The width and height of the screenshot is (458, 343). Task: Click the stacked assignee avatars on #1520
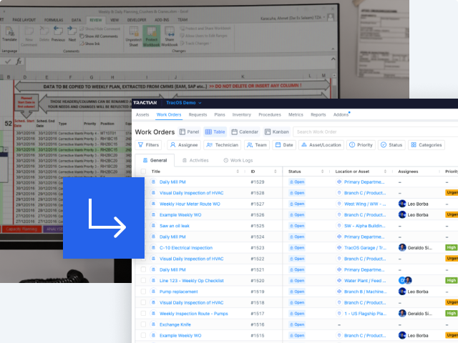(405, 280)
